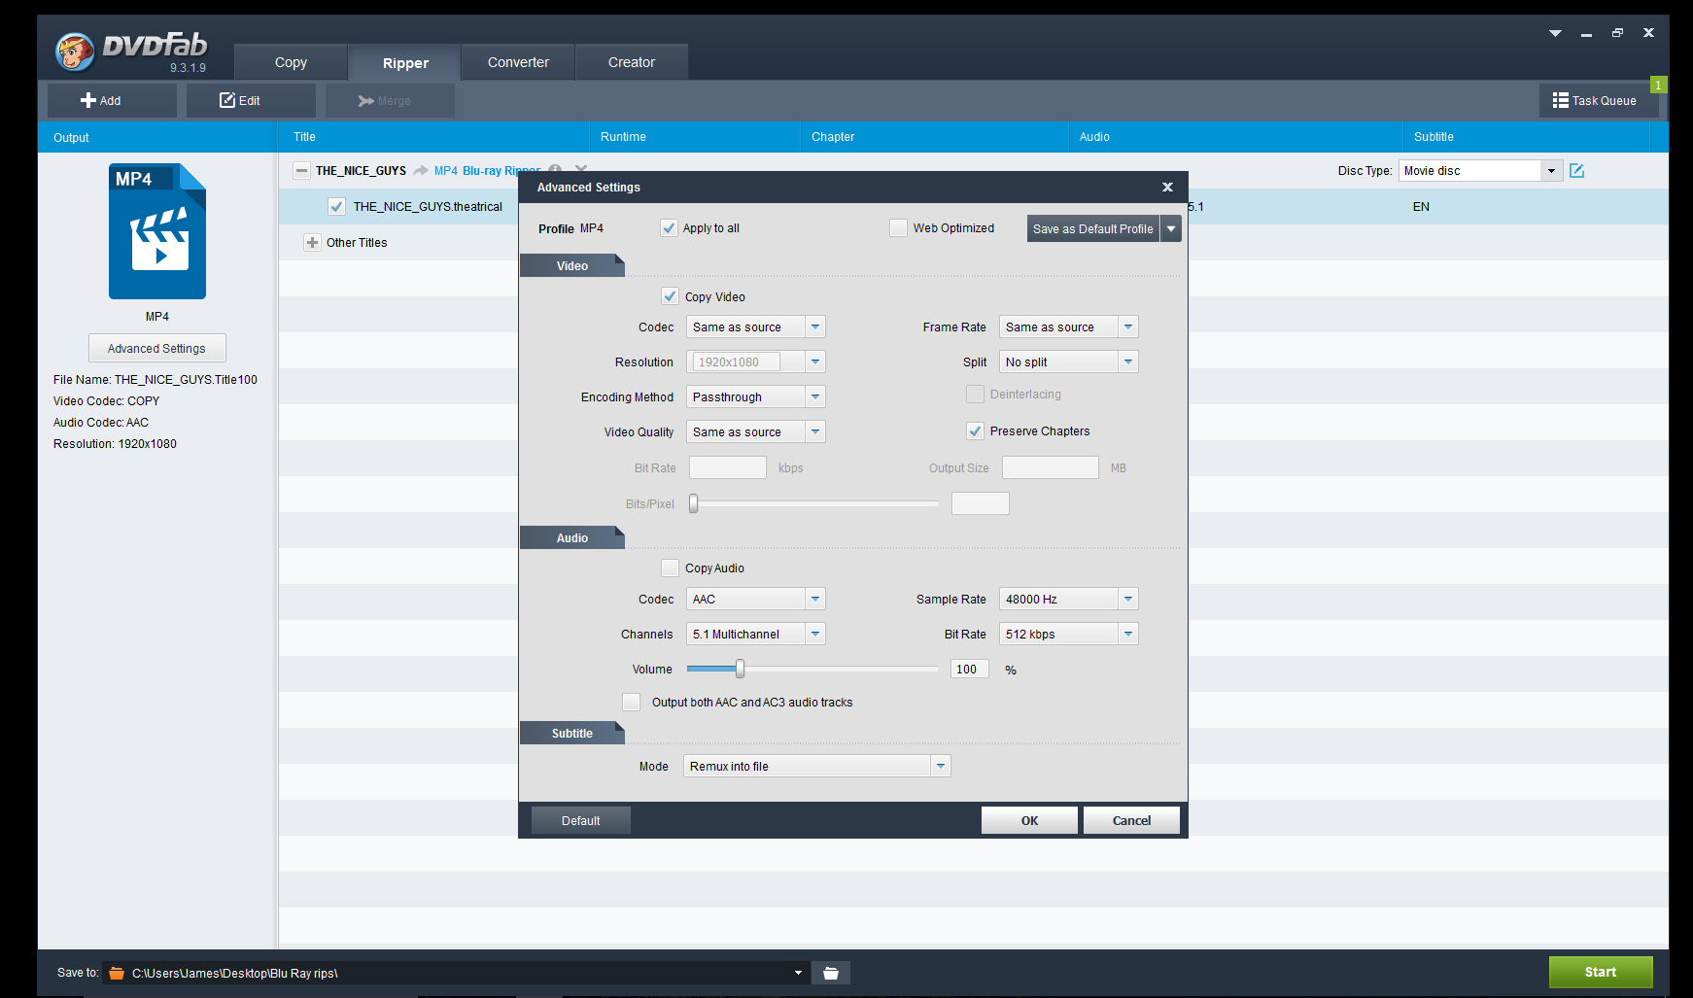Viewport: 1693px width, 998px height.
Task: Uncheck Preserve Chapters
Action: tap(975, 431)
